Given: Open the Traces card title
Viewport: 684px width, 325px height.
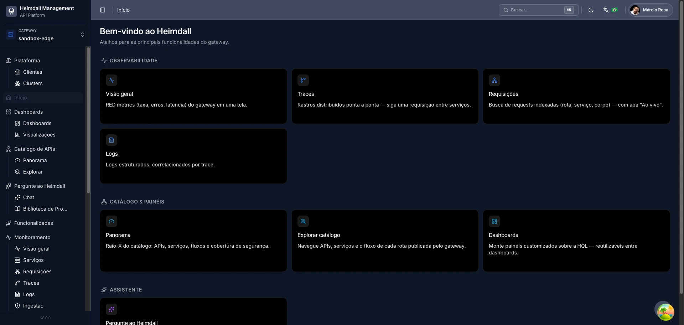Looking at the screenshot, I should (306, 94).
